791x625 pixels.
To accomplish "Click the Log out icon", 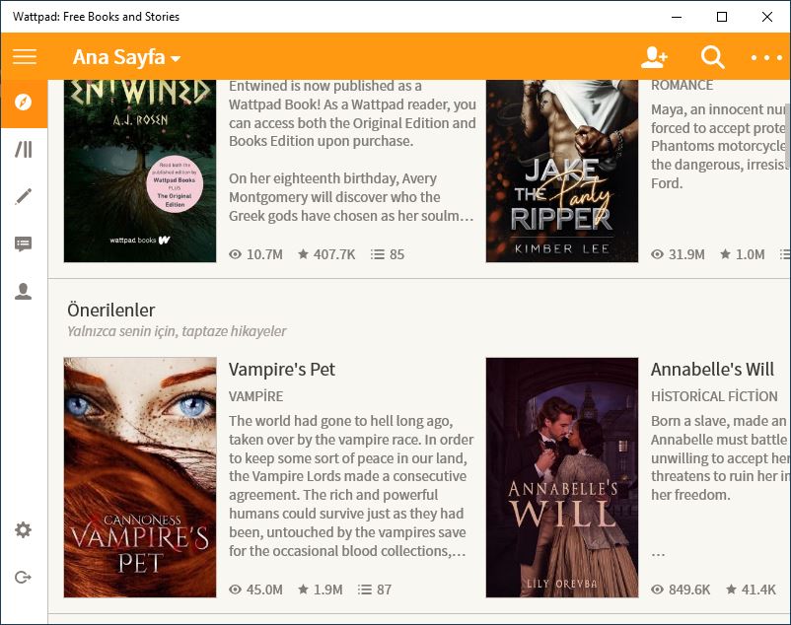I will (24, 577).
